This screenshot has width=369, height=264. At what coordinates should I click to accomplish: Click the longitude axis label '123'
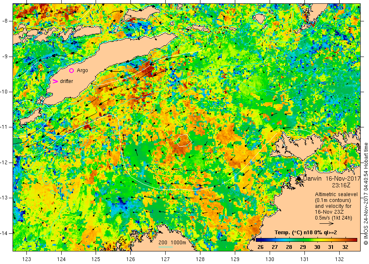pos(26,259)
